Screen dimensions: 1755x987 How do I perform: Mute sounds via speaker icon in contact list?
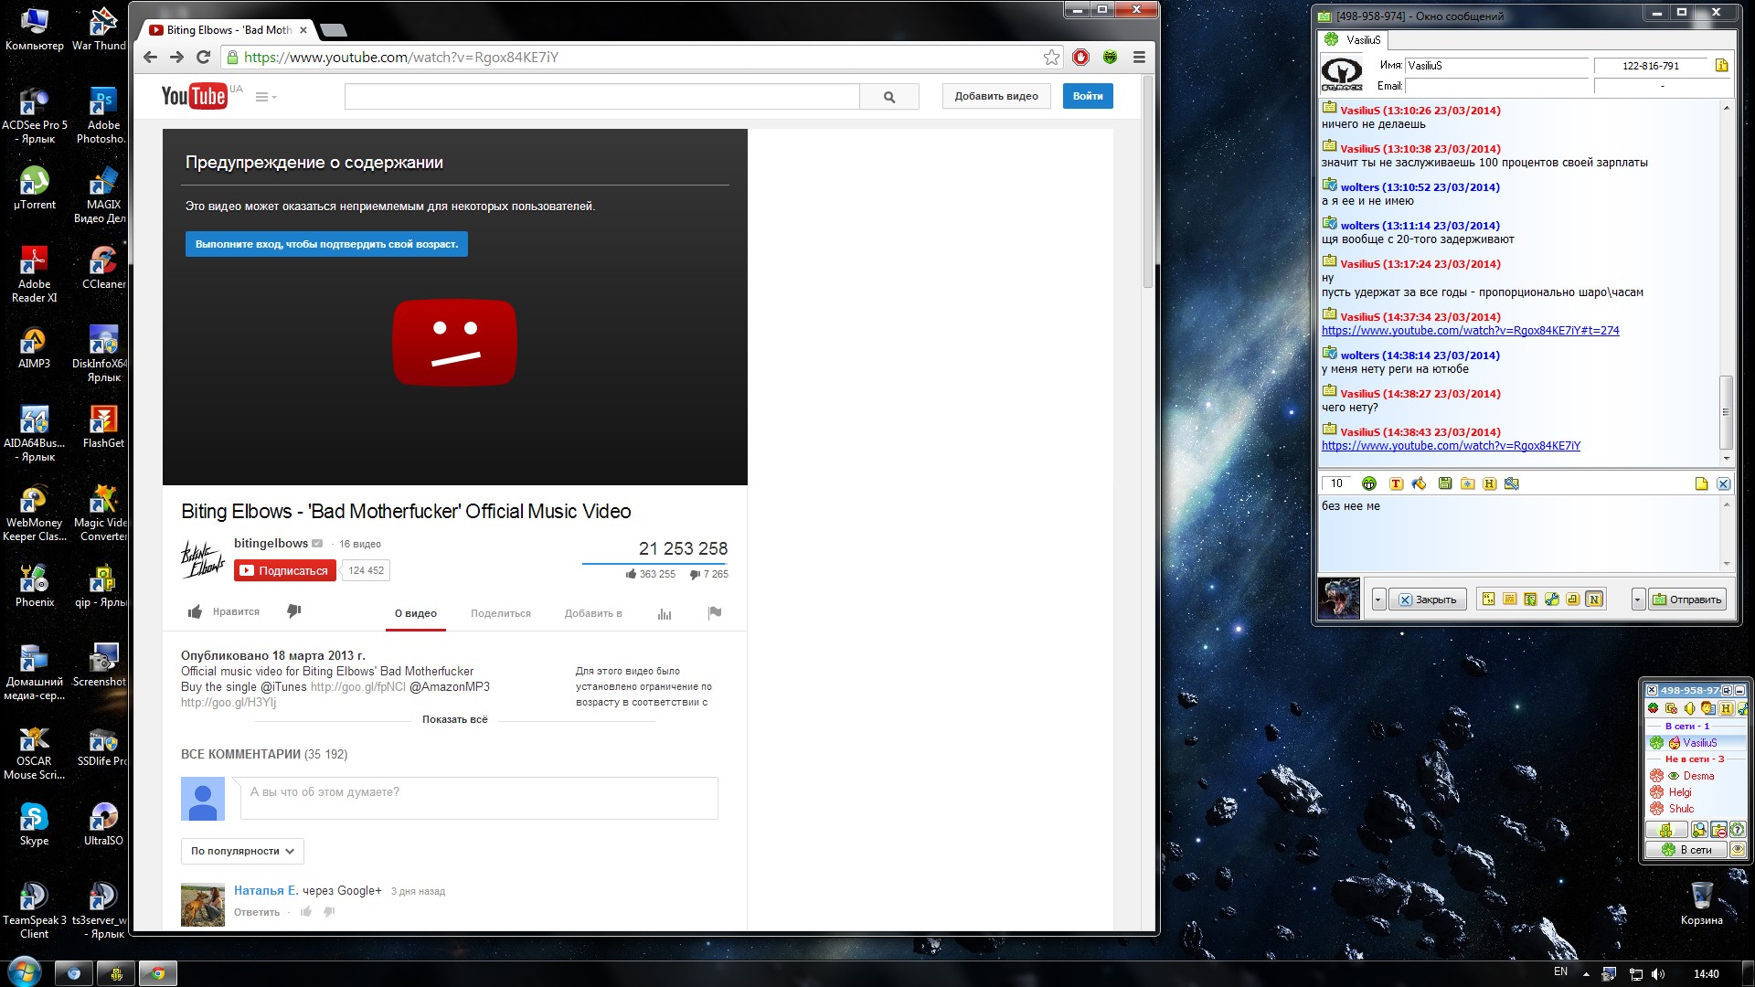point(1689,708)
